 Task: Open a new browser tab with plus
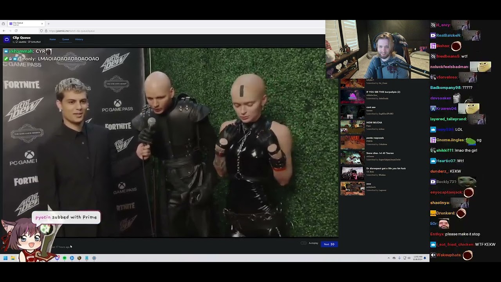[48, 23]
